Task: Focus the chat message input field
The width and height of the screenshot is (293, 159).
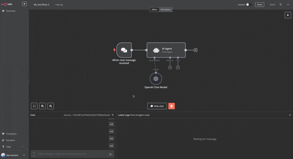Action: point(72,154)
